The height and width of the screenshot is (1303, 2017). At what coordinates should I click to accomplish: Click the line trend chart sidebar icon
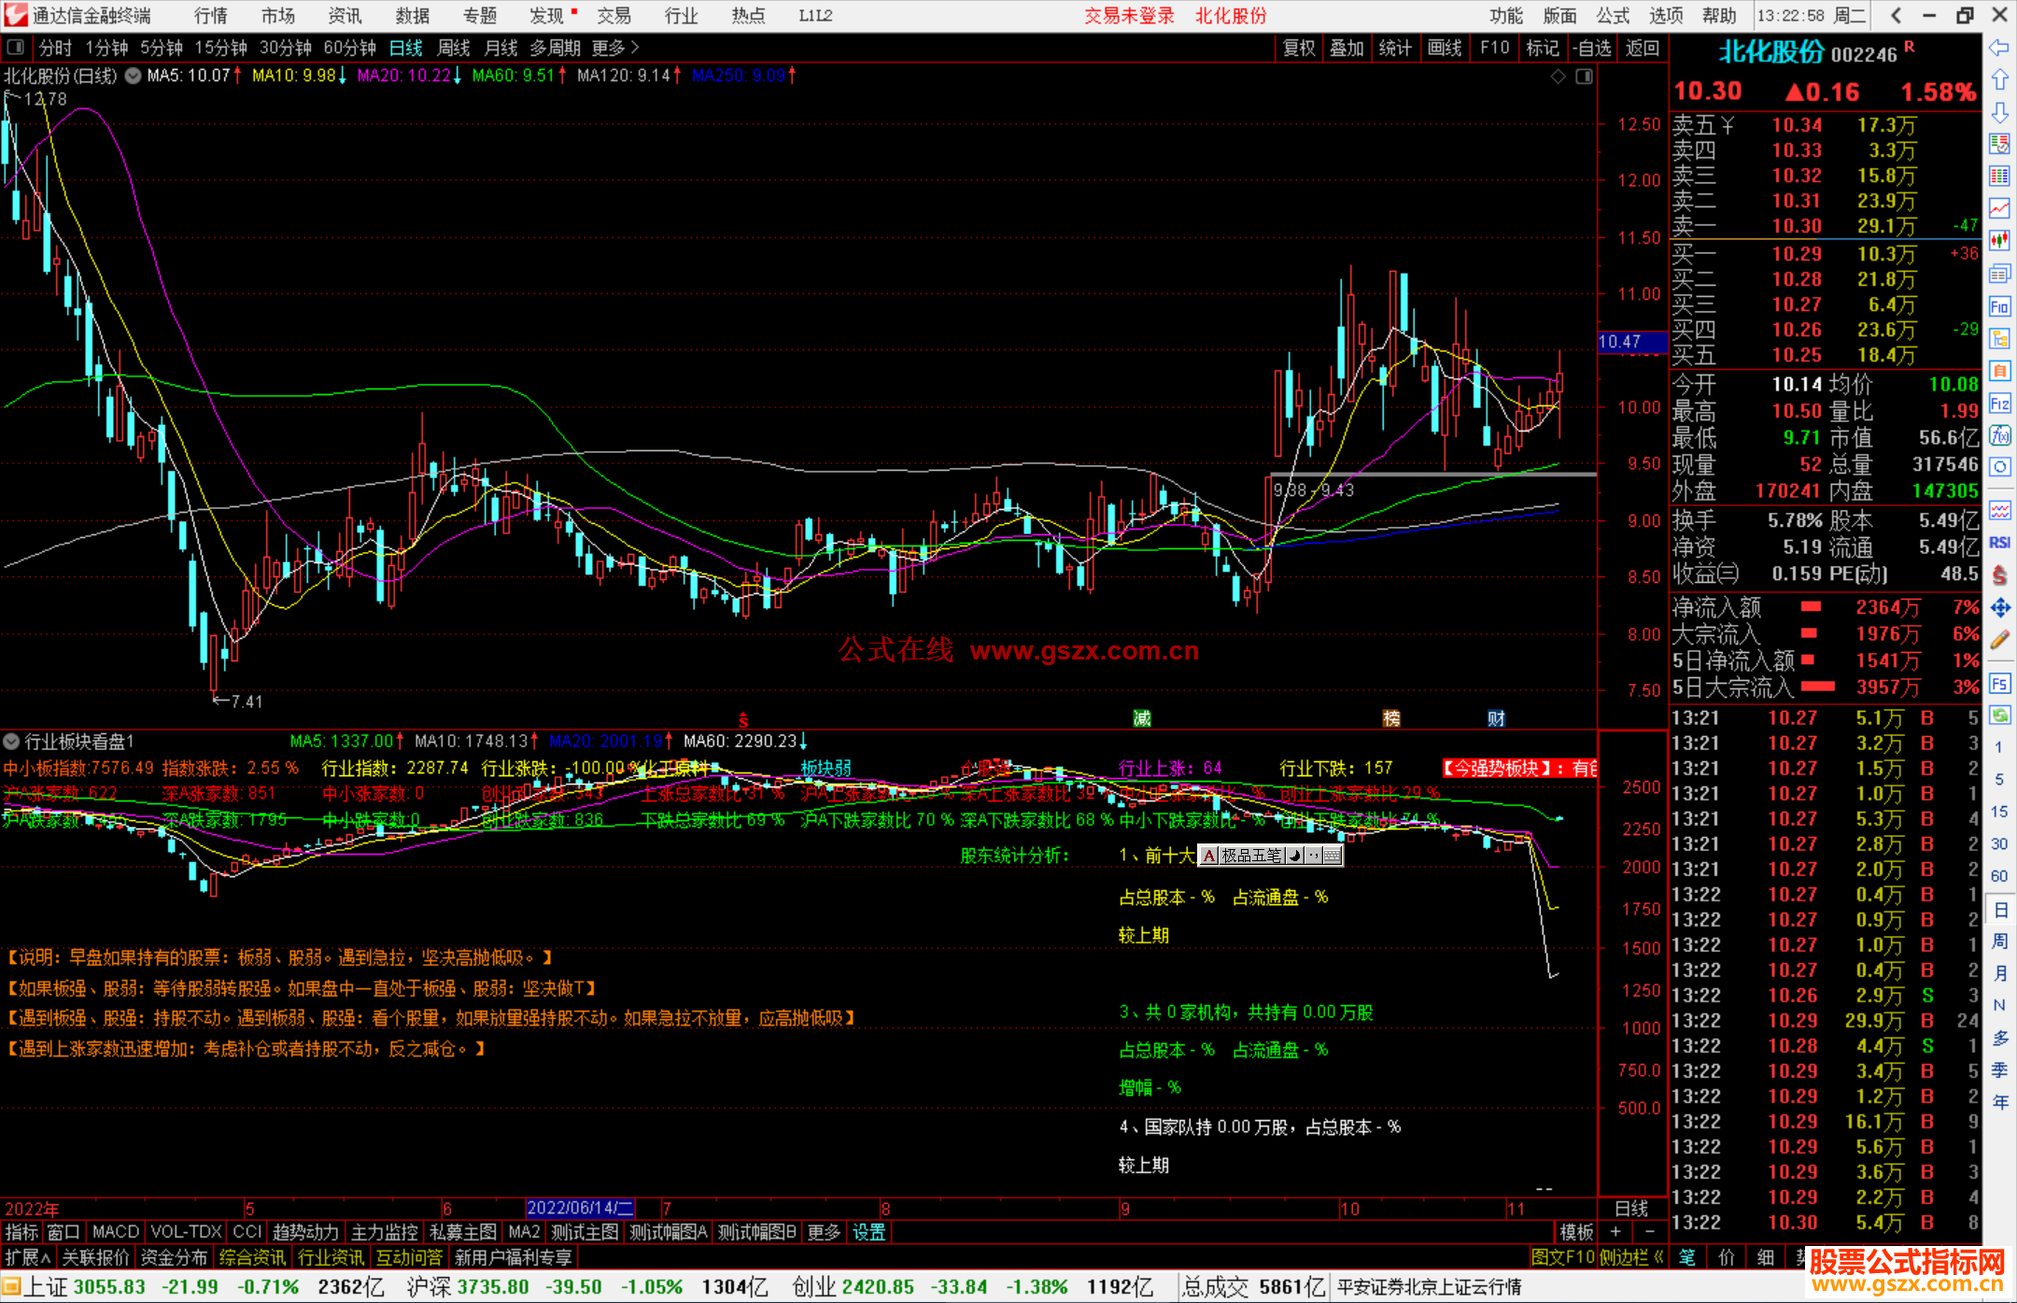click(x=1999, y=208)
